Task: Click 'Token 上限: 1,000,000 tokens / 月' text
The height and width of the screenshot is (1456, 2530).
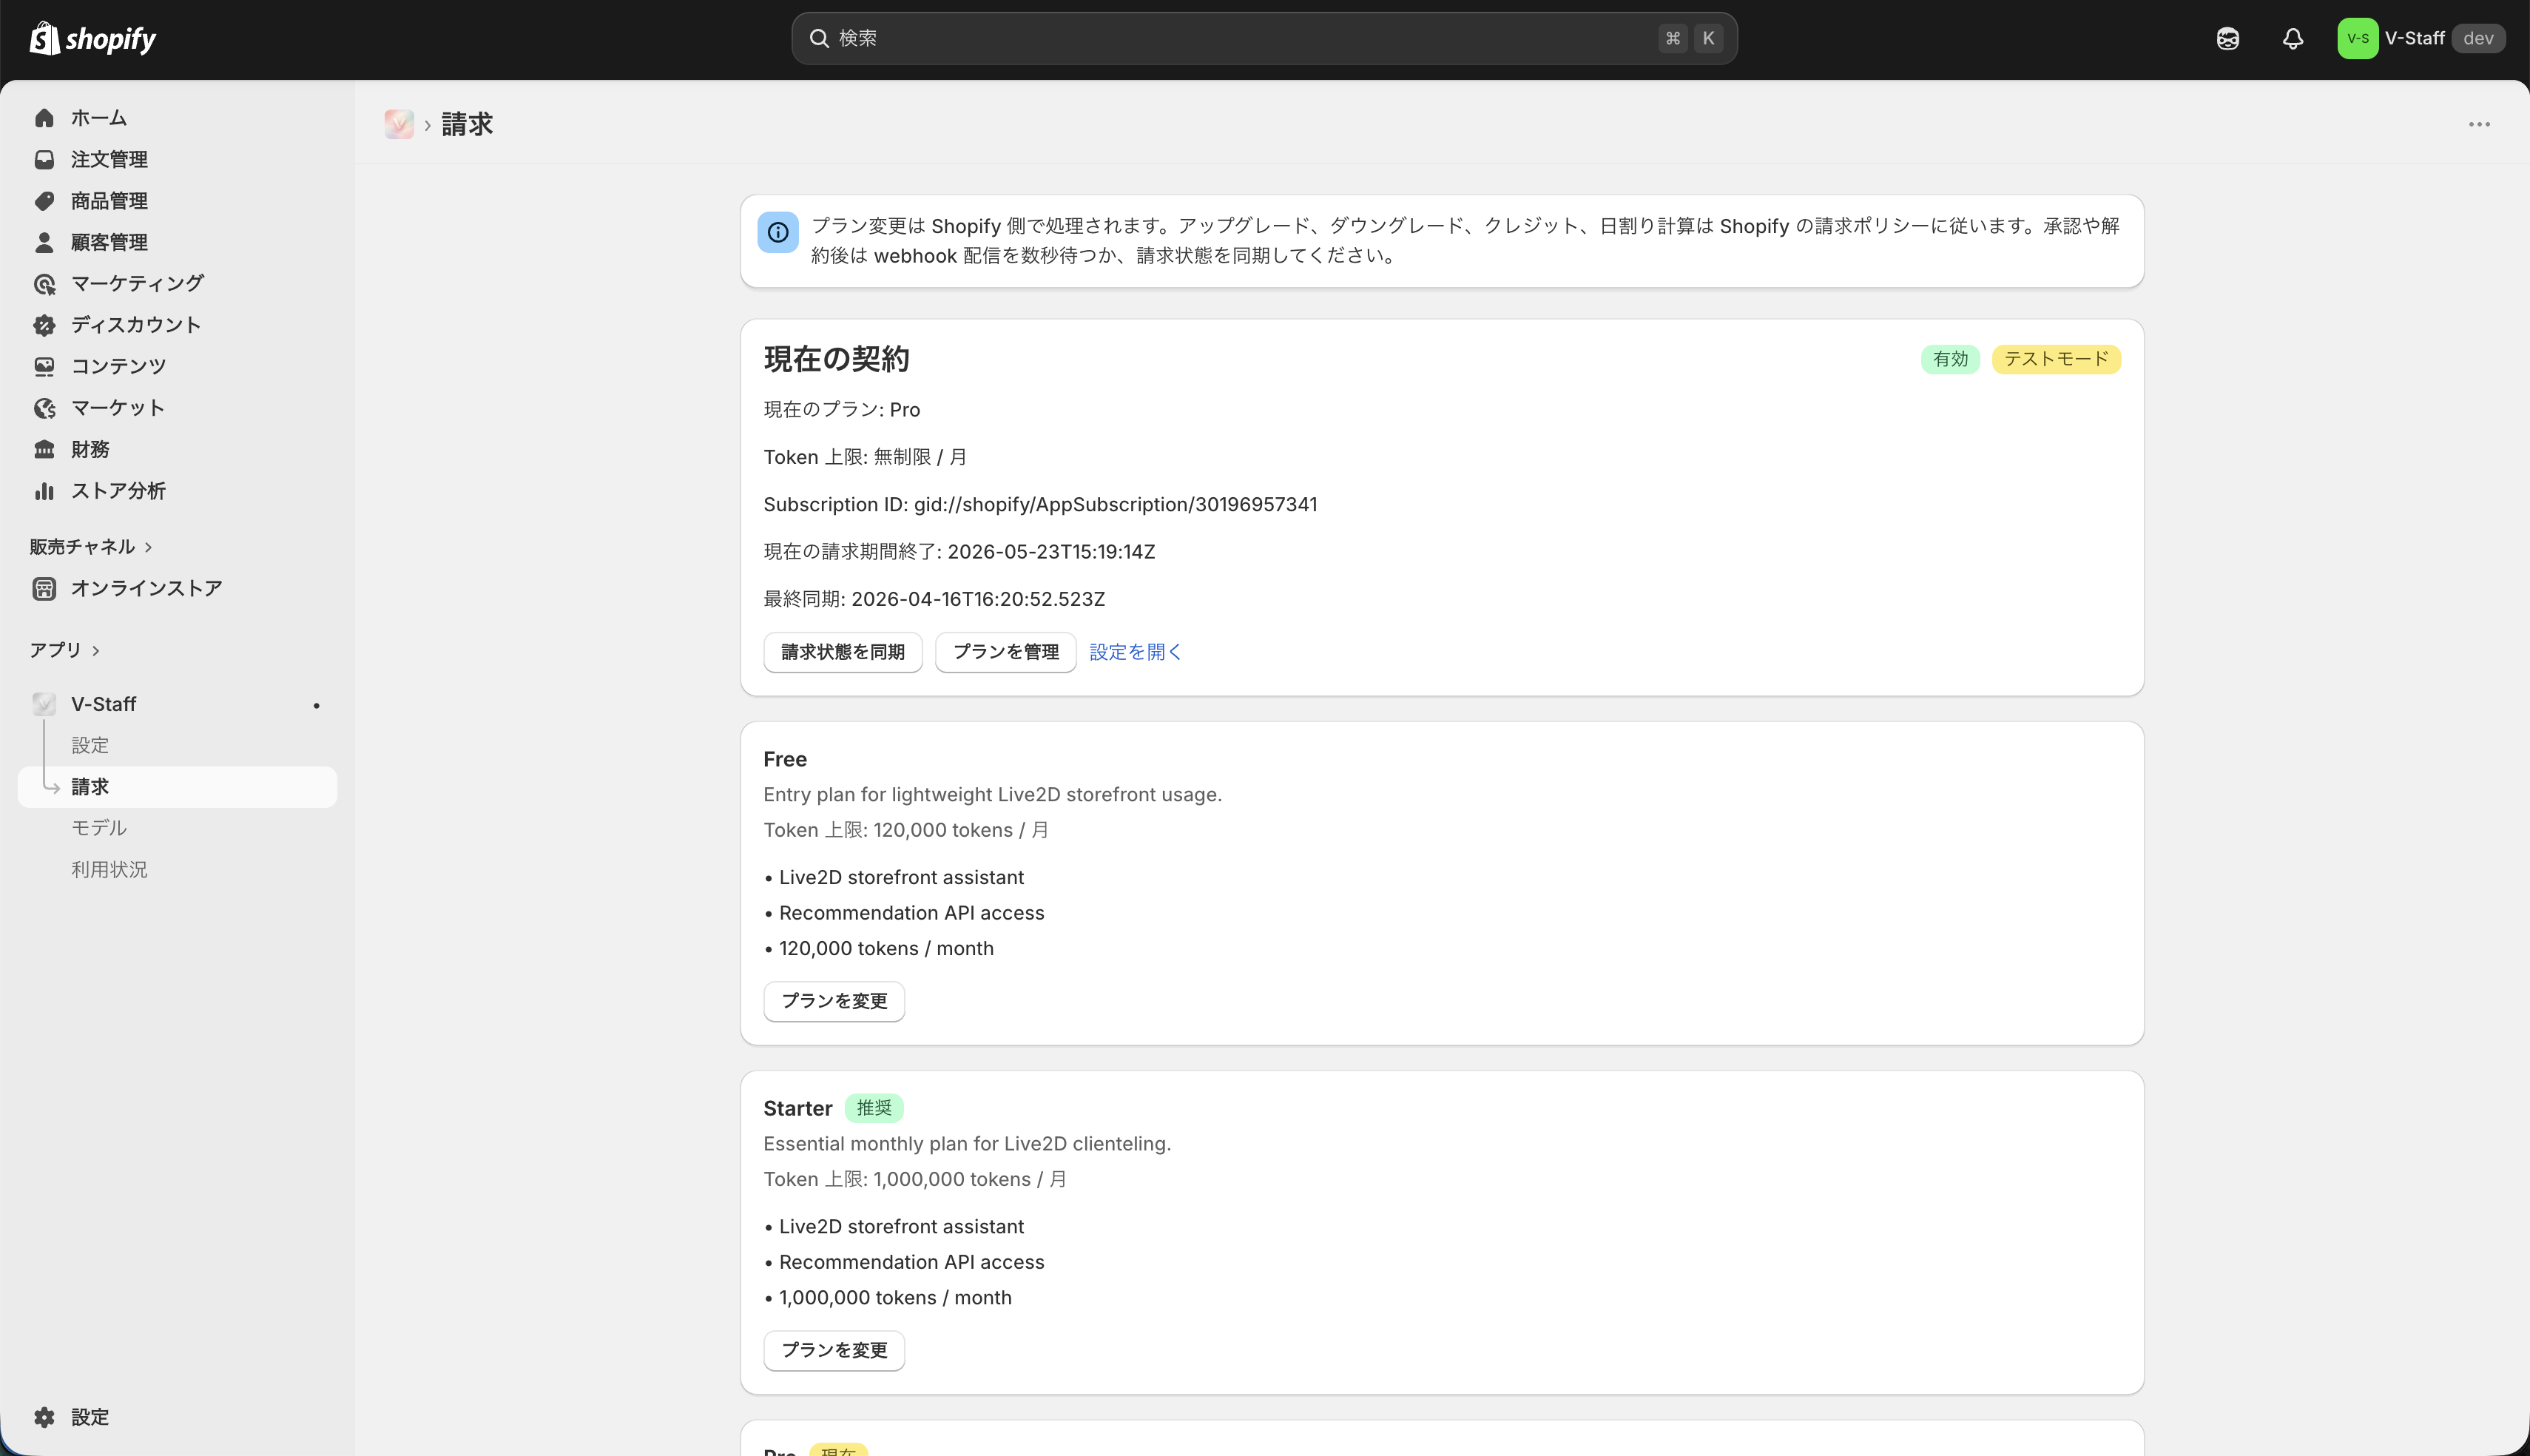Action: coord(914,1179)
